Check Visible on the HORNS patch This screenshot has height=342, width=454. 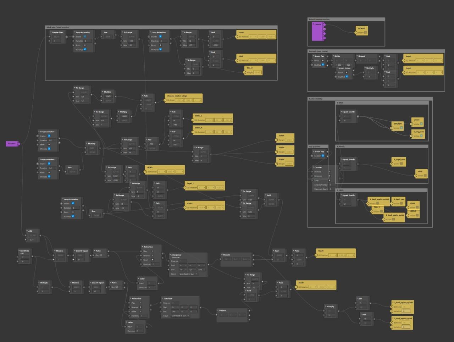click(417, 215)
